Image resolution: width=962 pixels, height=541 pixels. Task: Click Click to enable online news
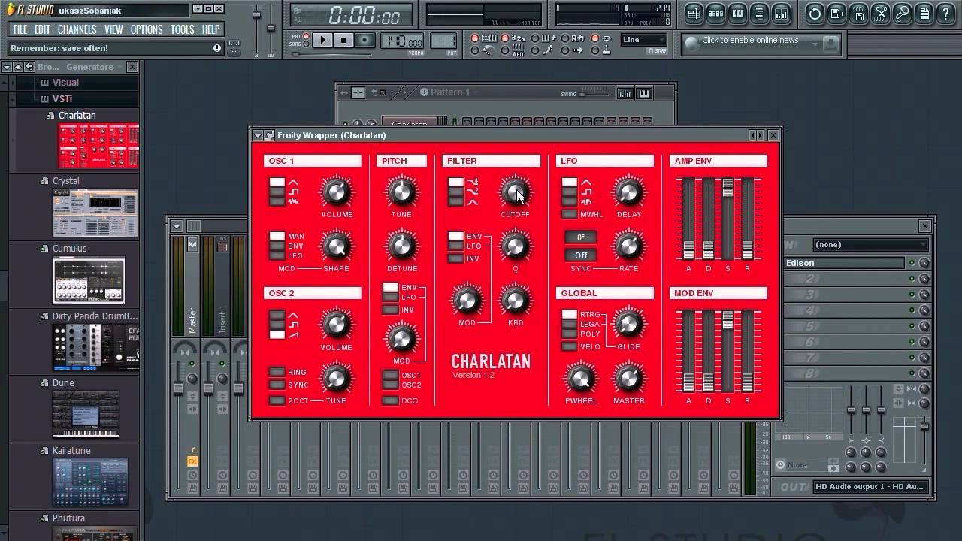coord(750,41)
